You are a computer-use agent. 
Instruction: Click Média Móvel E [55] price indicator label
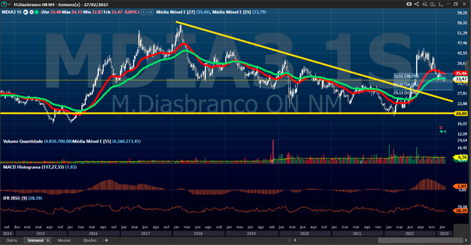point(231,12)
